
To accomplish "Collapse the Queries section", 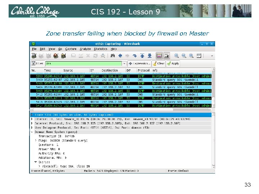I will pos(36,162).
